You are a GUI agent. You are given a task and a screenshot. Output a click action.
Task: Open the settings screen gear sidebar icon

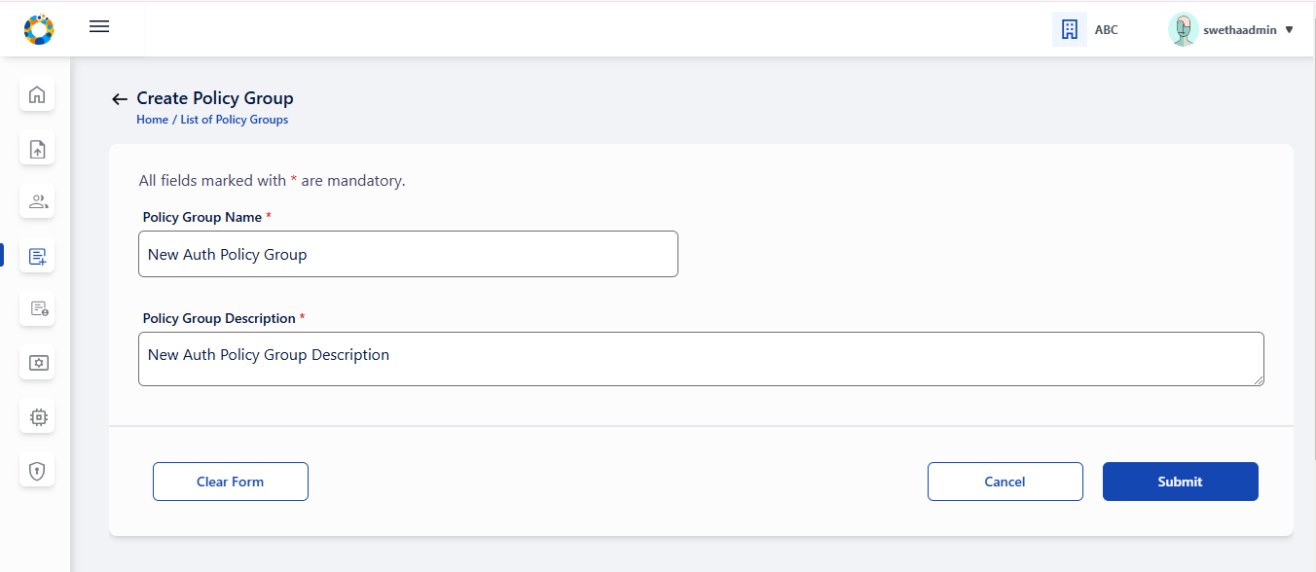[37, 363]
